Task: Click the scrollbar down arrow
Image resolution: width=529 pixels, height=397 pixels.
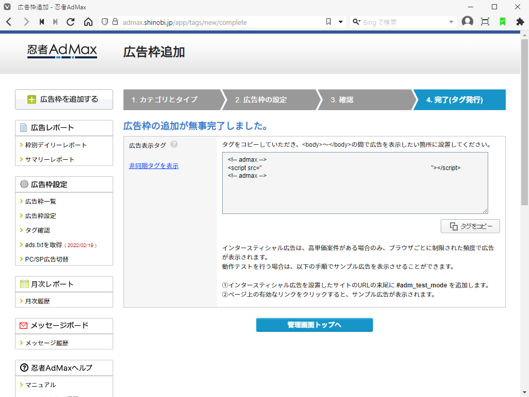Action: point(525,393)
